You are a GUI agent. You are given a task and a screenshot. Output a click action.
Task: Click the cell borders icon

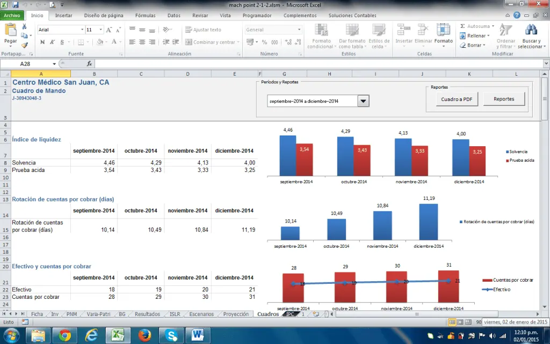(81, 42)
